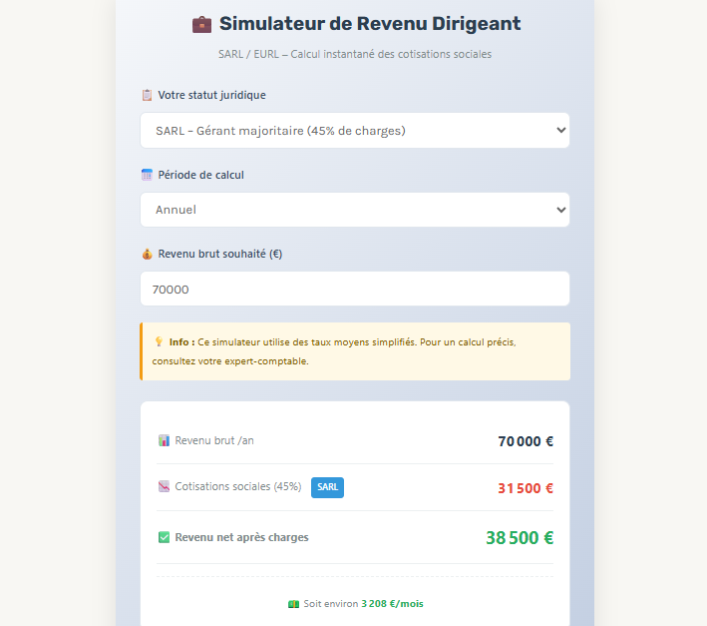The image size is (707, 626).
Task: Click the bar chart icon beside Revenu brut /an
Action: 165,440
